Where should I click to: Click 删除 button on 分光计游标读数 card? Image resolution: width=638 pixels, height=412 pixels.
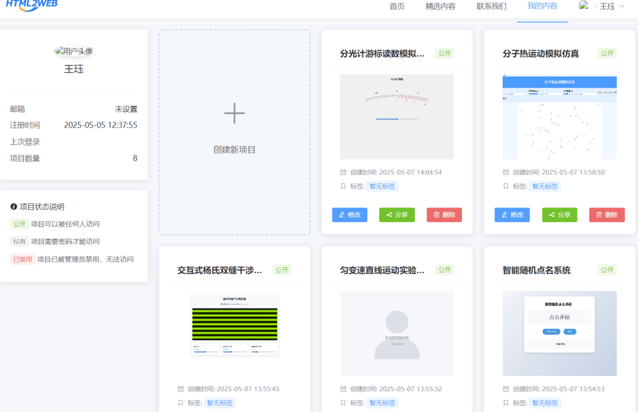444,215
